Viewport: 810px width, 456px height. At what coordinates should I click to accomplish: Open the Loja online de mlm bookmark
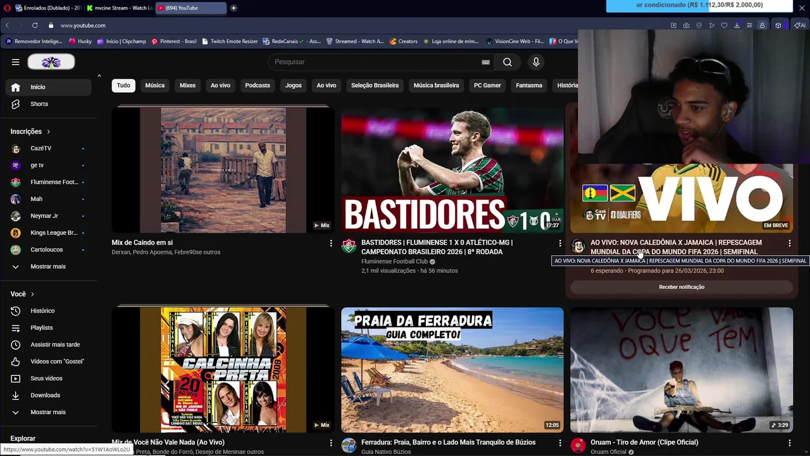click(450, 41)
